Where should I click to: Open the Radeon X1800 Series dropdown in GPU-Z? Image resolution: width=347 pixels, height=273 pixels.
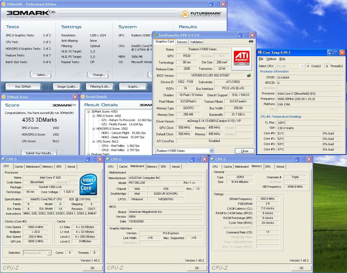pos(211,151)
